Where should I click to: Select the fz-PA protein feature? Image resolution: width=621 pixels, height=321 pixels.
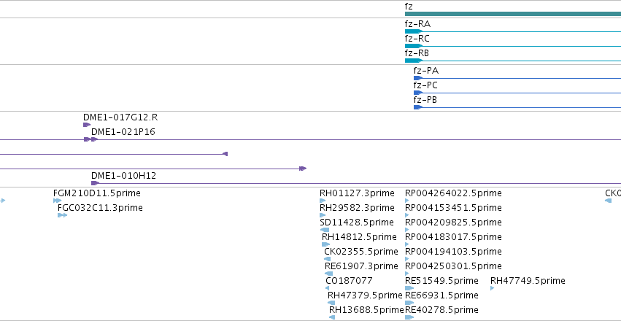click(517, 78)
